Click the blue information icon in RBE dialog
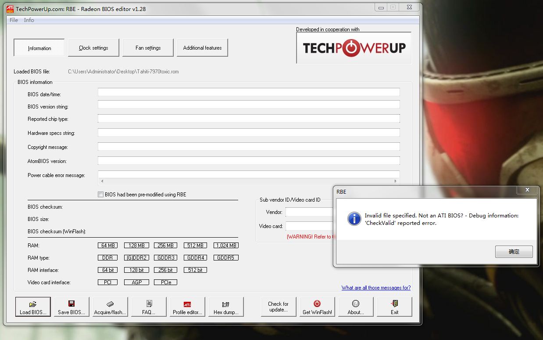Image resolution: width=543 pixels, height=340 pixels. pos(354,219)
